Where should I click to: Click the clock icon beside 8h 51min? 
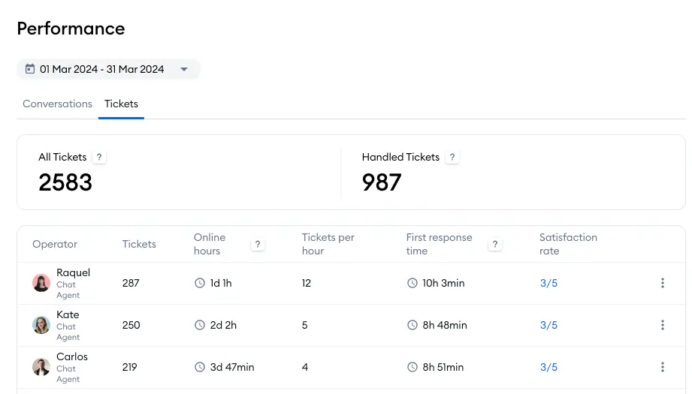[412, 367]
